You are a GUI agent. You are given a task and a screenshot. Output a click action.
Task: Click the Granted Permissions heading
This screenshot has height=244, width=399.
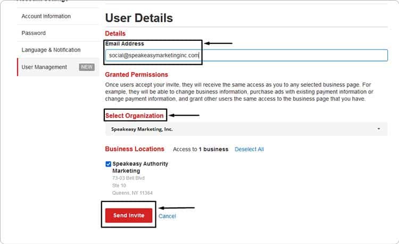point(136,75)
